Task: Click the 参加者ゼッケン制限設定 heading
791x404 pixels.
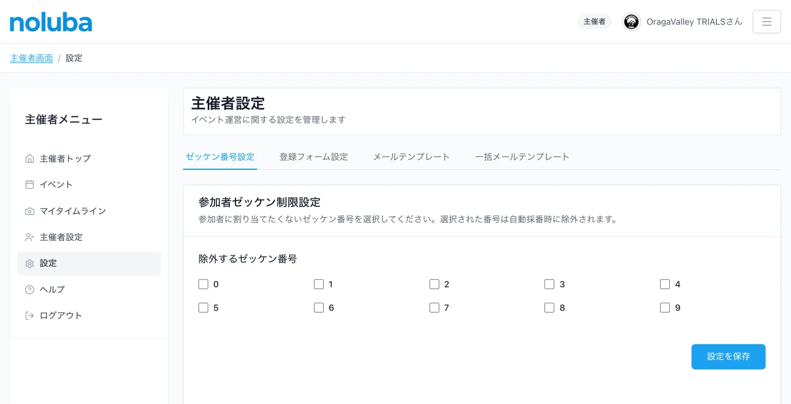Action: click(260, 202)
